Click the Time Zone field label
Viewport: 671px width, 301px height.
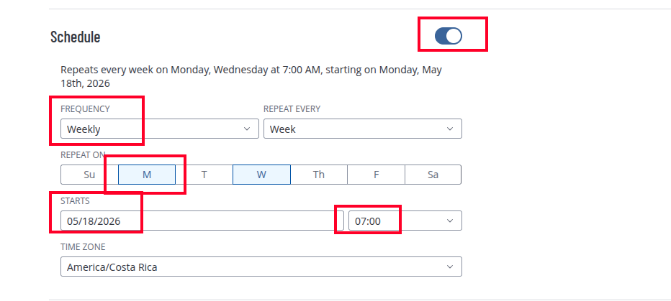coord(83,247)
